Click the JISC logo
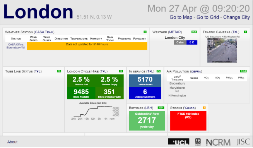The image size is (253, 148). (243, 142)
